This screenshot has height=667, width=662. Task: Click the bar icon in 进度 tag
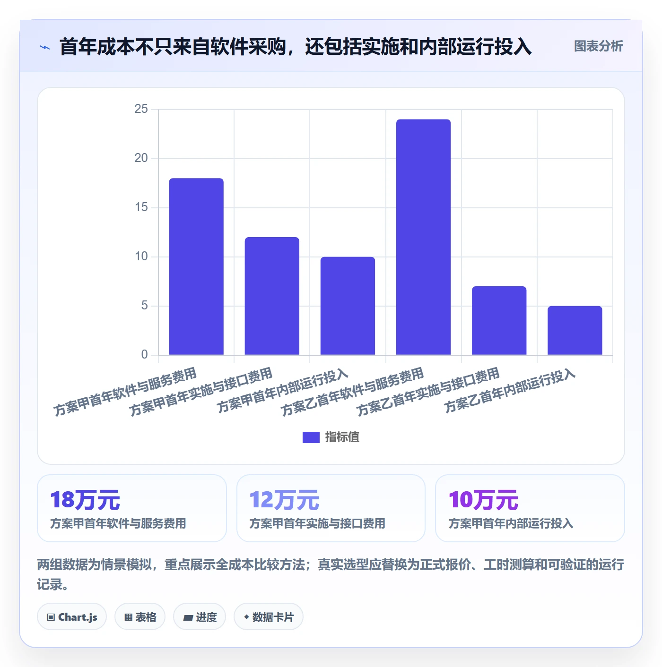(x=188, y=617)
